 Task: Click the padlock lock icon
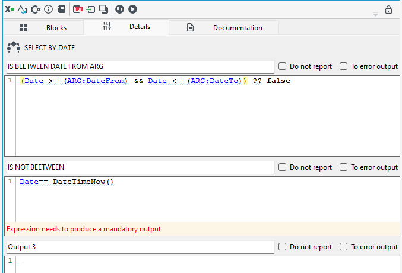[x=388, y=9]
